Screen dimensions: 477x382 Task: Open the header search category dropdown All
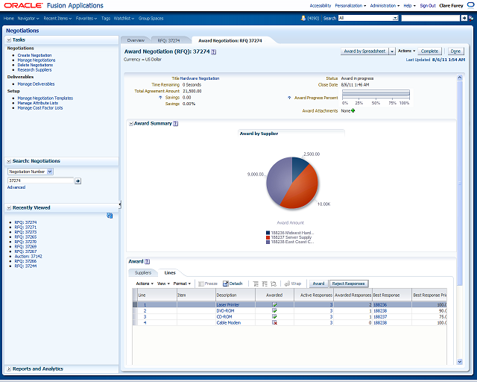click(x=395, y=18)
